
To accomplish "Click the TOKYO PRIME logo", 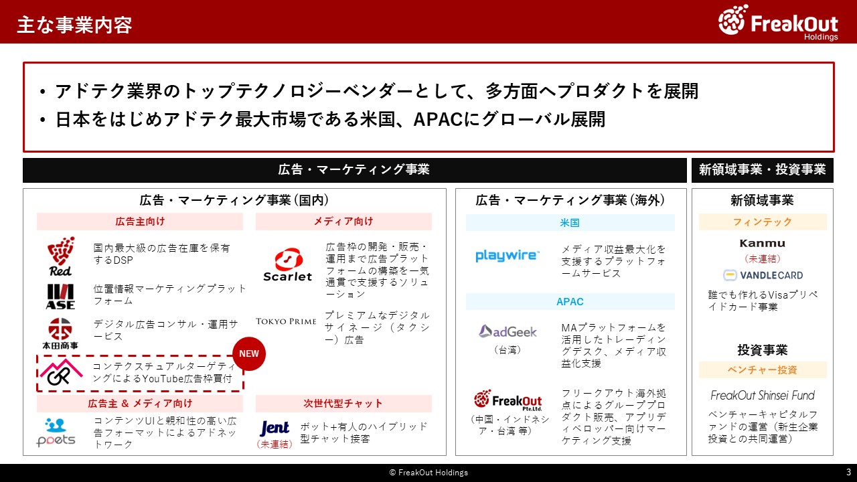I will (286, 321).
